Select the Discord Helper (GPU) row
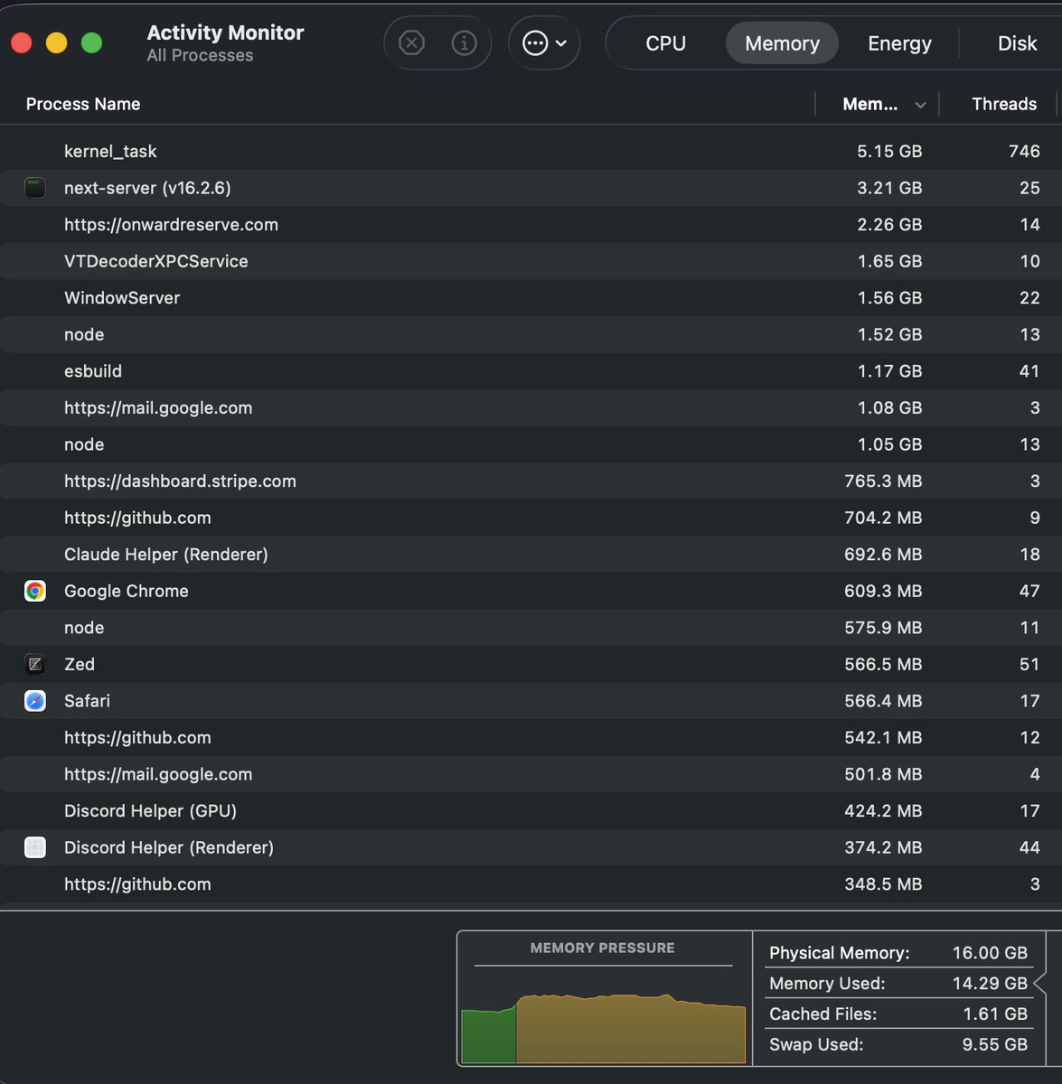The width and height of the screenshot is (1062, 1084). pos(531,810)
